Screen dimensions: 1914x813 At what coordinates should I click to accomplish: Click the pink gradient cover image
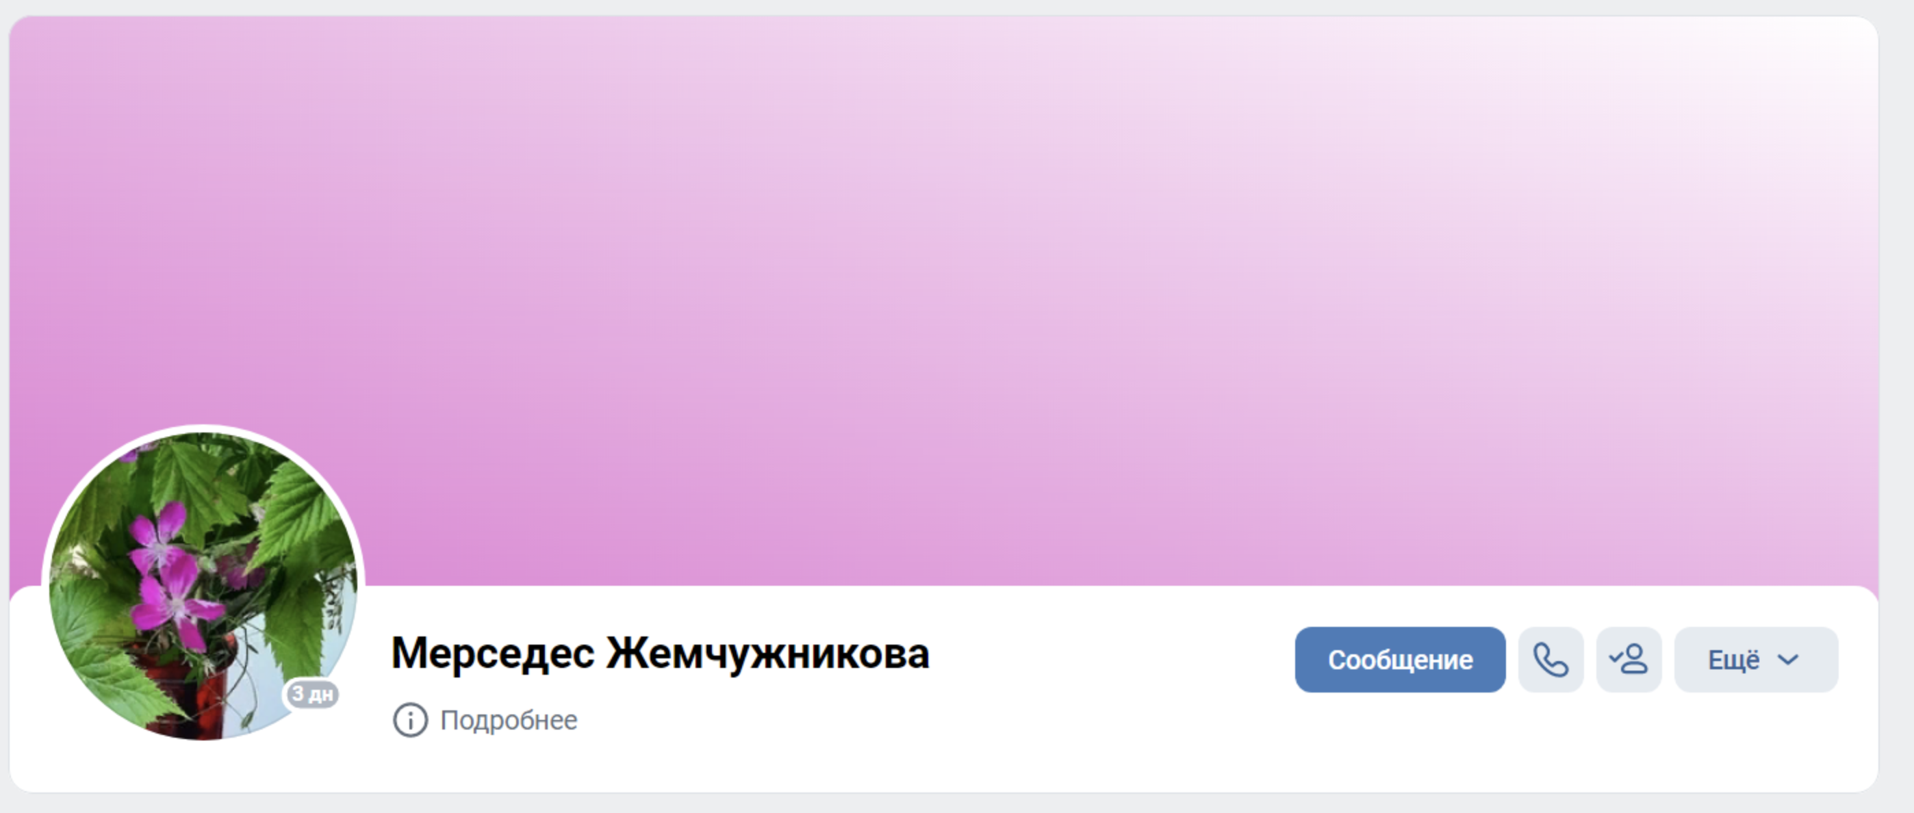[x=943, y=297]
